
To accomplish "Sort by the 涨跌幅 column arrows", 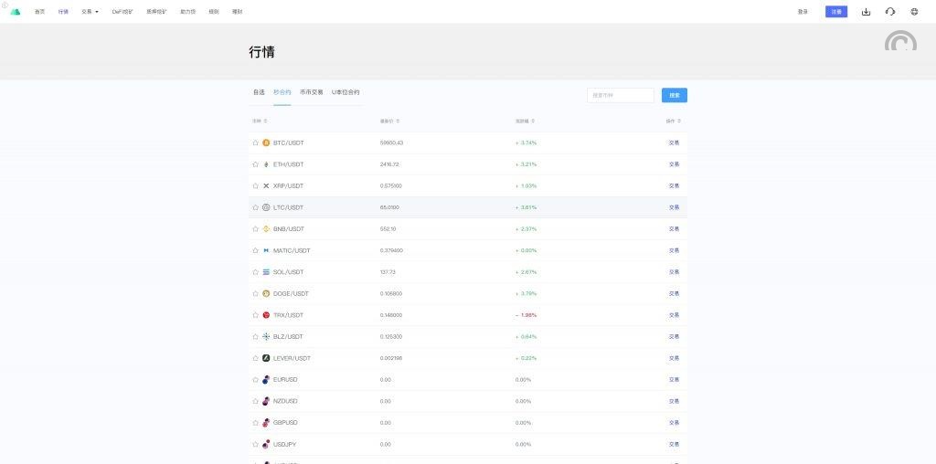I will point(533,121).
